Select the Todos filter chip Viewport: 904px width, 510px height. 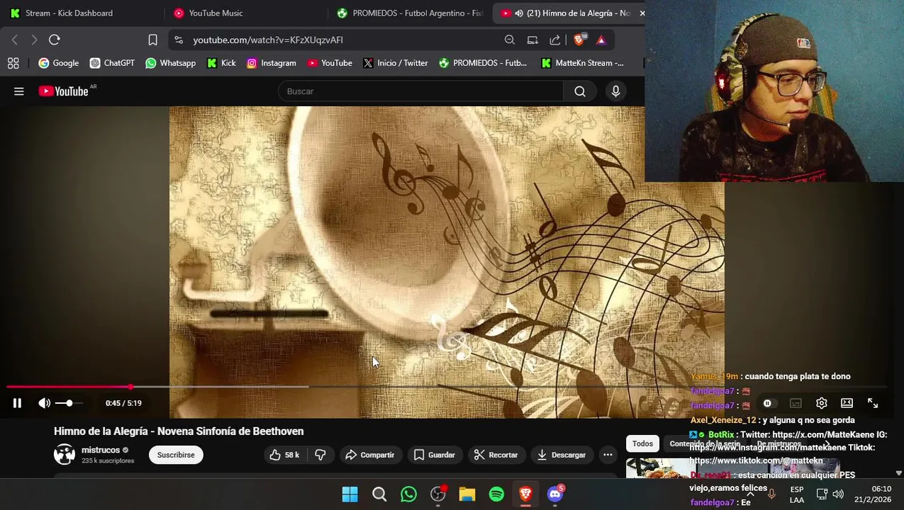click(642, 443)
